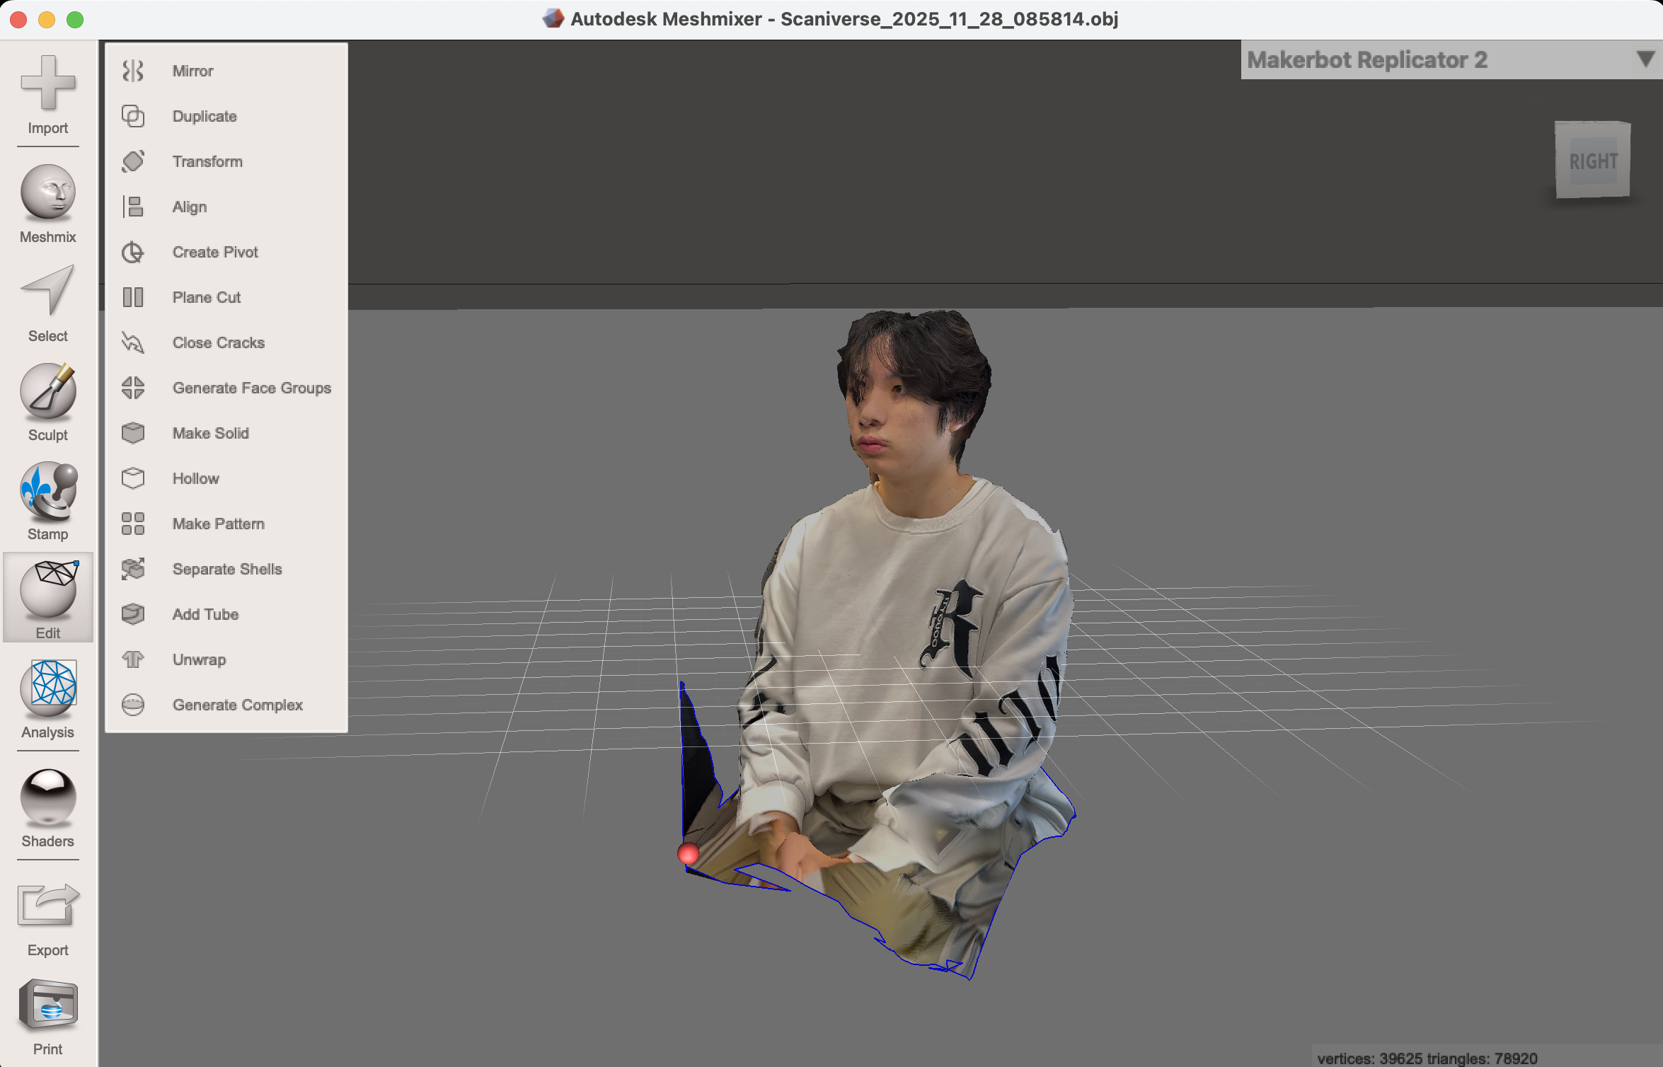The width and height of the screenshot is (1663, 1067).
Task: Open the Makerbot Replicator 2 printer dropdown
Action: click(x=1642, y=60)
